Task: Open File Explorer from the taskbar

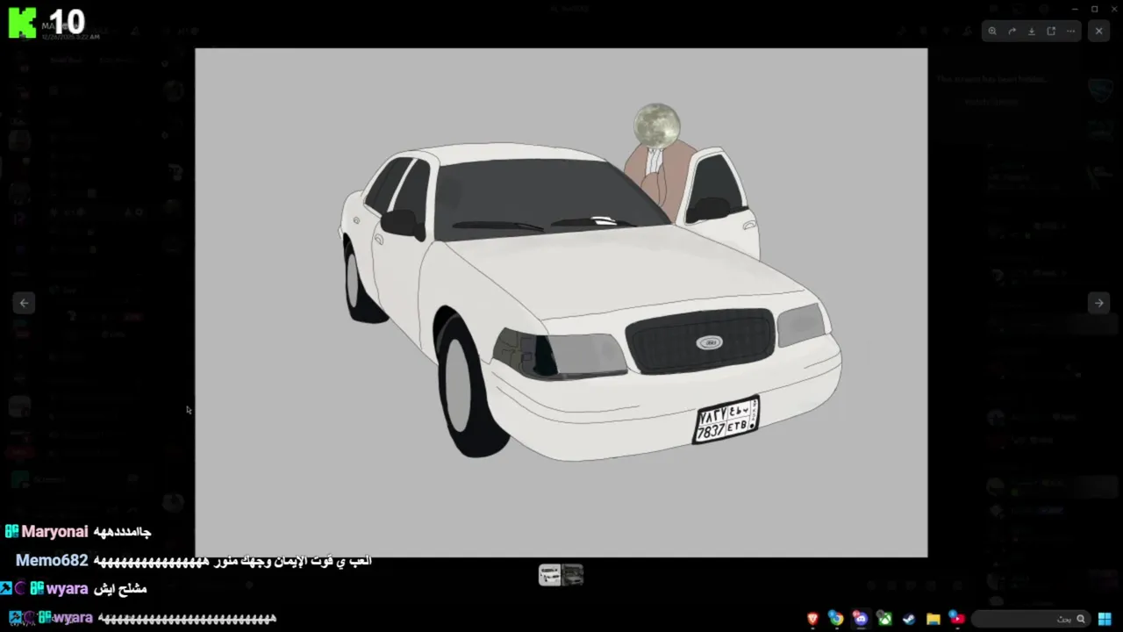Action: [933, 619]
